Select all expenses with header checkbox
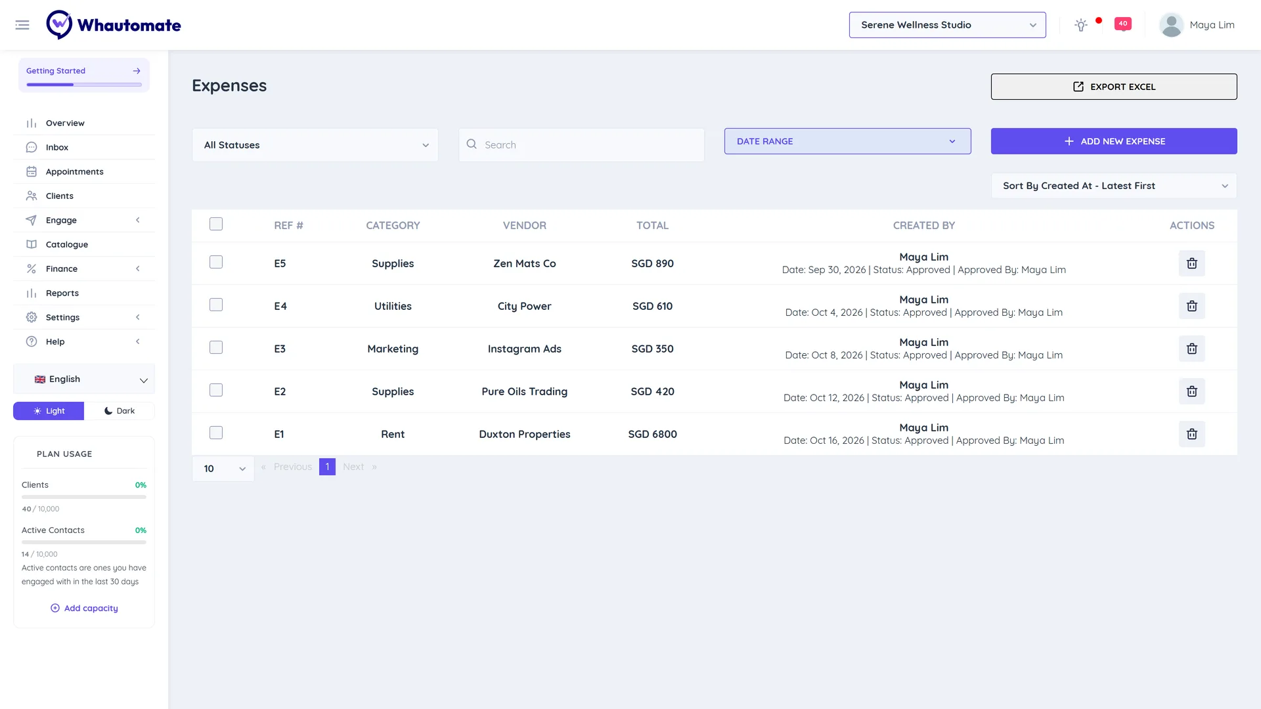Image resolution: width=1261 pixels, height=709 pixels. click(216, 225)
